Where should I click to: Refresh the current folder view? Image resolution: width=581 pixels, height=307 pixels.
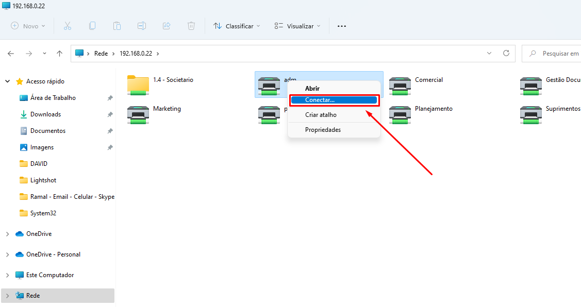[506, 53]
